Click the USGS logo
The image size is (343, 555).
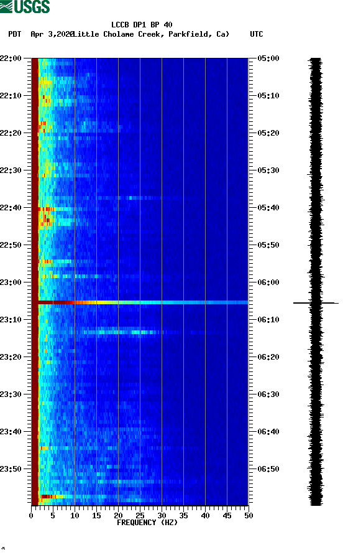[x=25, y=6]
